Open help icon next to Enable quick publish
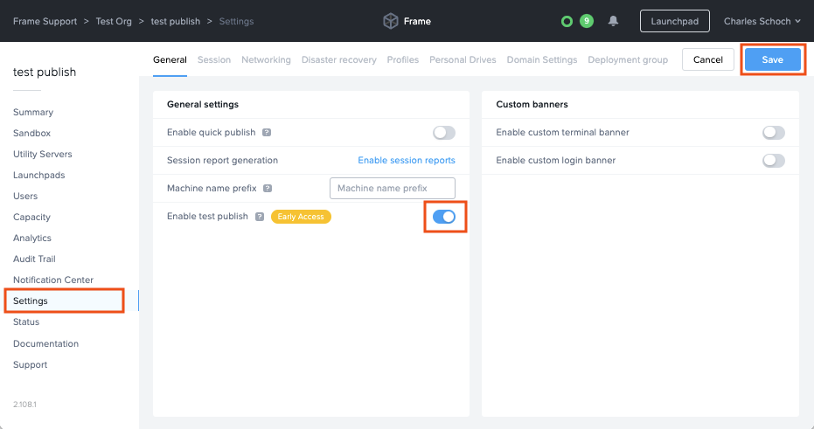Screen dimensions: 814x429 267,132
